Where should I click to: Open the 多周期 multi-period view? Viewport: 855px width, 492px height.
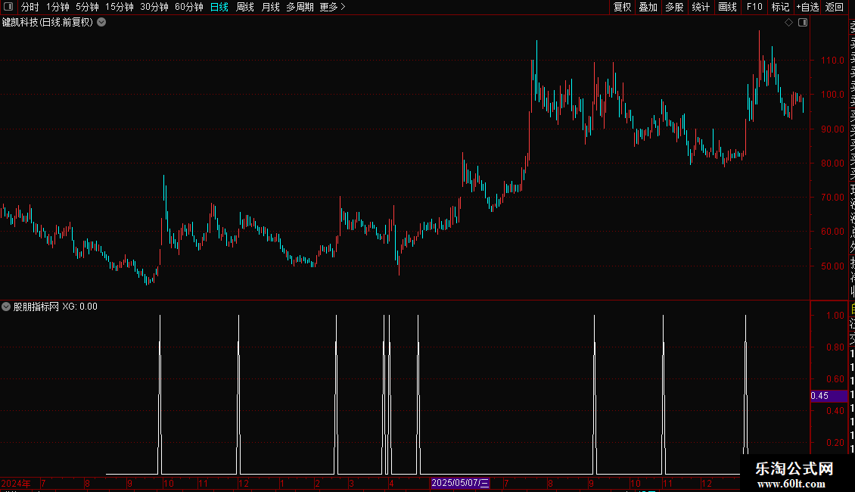300,7
